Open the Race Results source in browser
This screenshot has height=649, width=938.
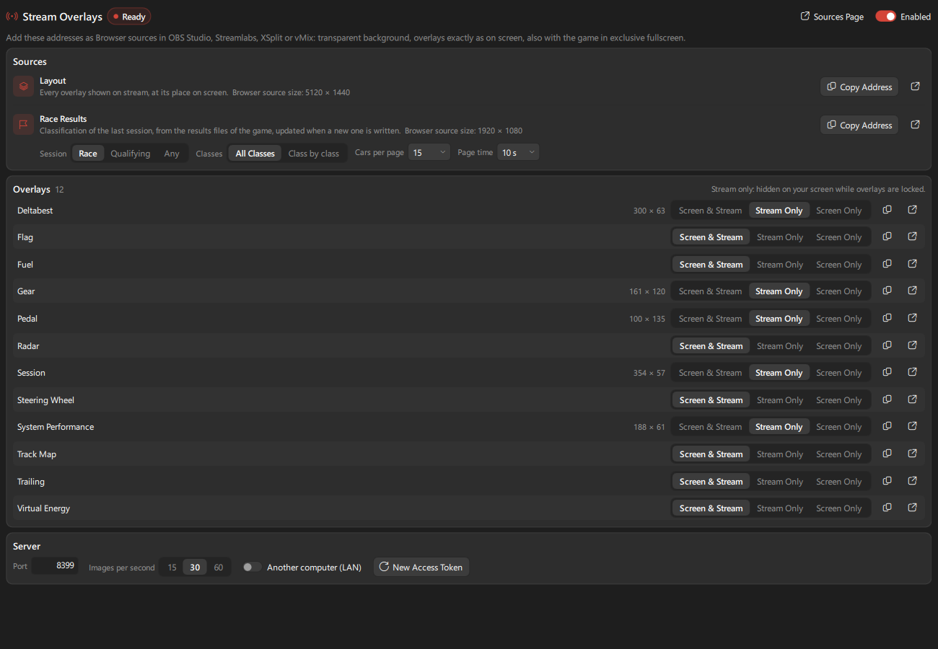pyautogui.click(x=915, y=125)
